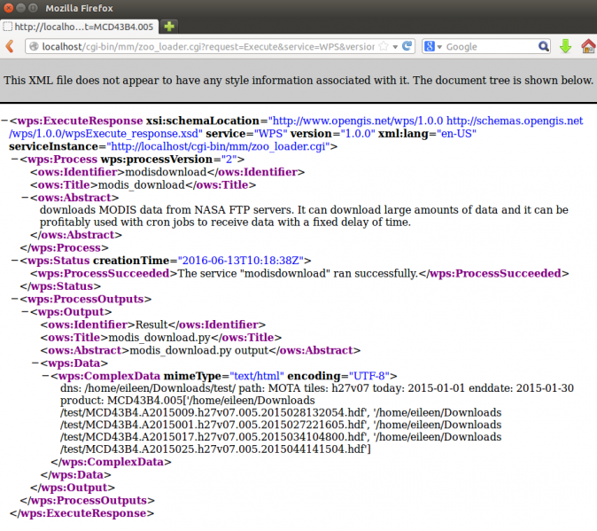
Task: Collapse the ows:Abstract node under Process
Action: click(25, 198)
